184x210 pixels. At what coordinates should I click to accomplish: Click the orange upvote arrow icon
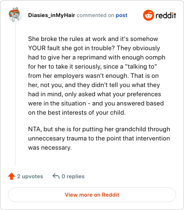pyautogui.click(x=11, y=176)
